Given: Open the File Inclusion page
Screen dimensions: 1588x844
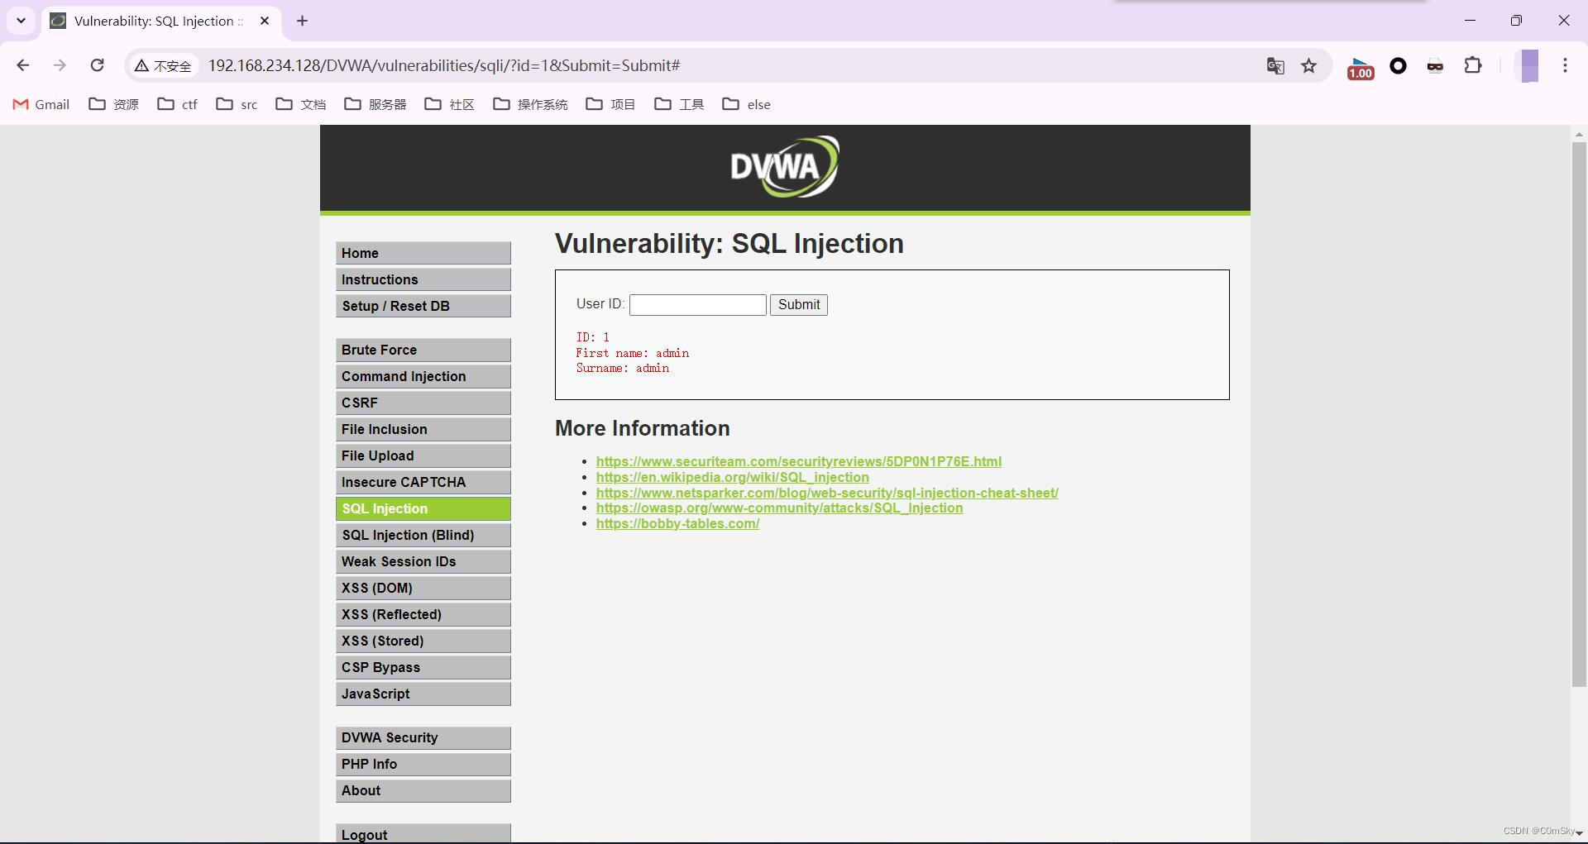Looking at the screenshot, I should click(x=423, y=429).
